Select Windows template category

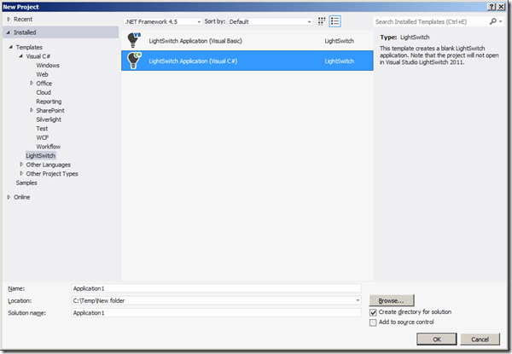pyautogui.click(x=48, y=65)
